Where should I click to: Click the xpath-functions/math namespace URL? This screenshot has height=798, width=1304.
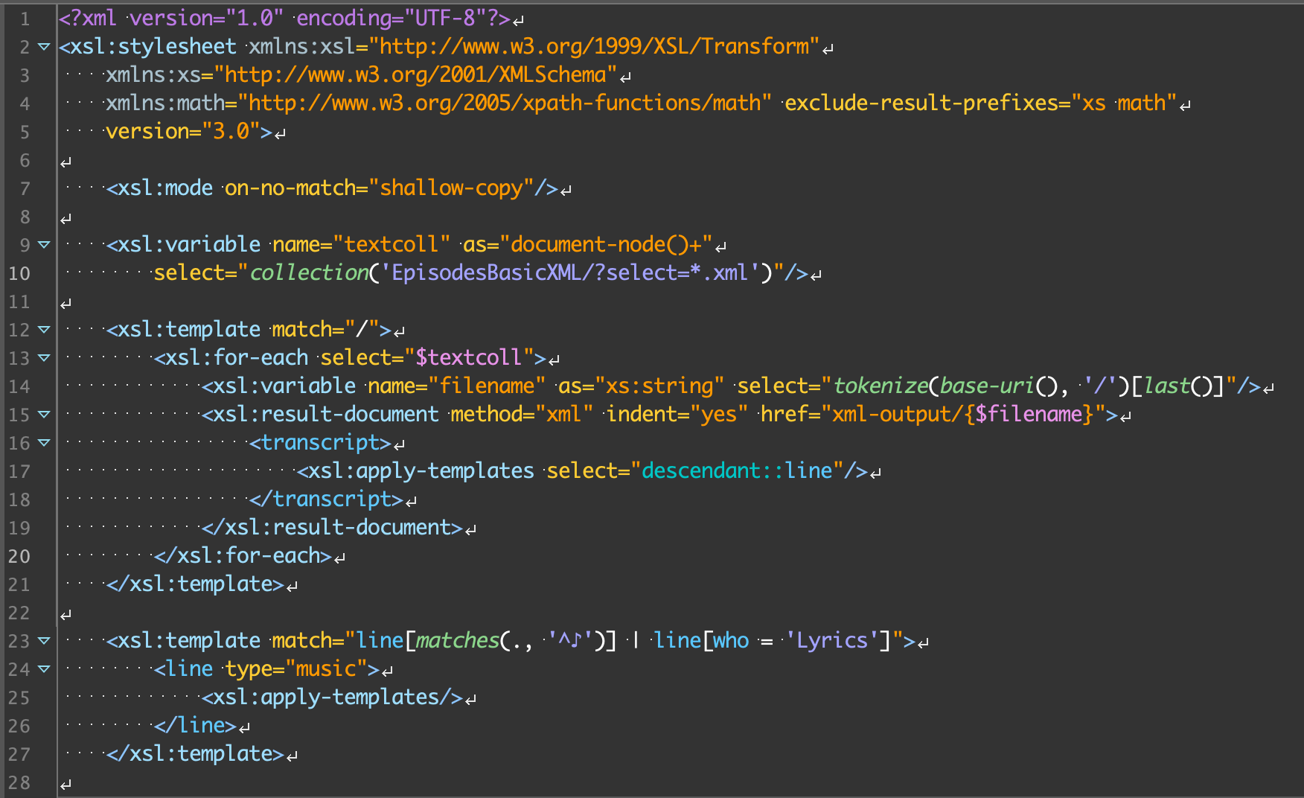(505, 103)
